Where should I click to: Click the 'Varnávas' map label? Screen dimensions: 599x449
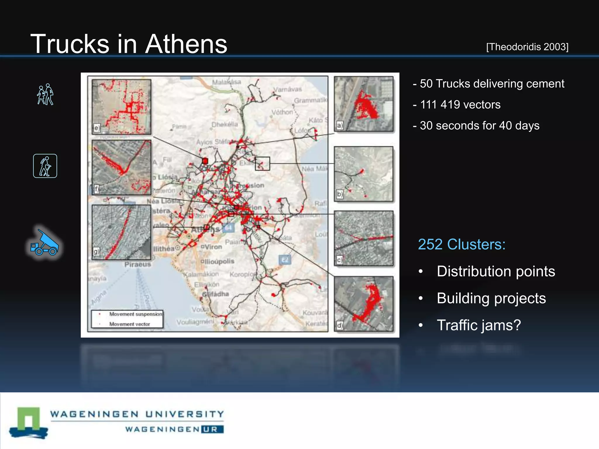pos(288,89)
